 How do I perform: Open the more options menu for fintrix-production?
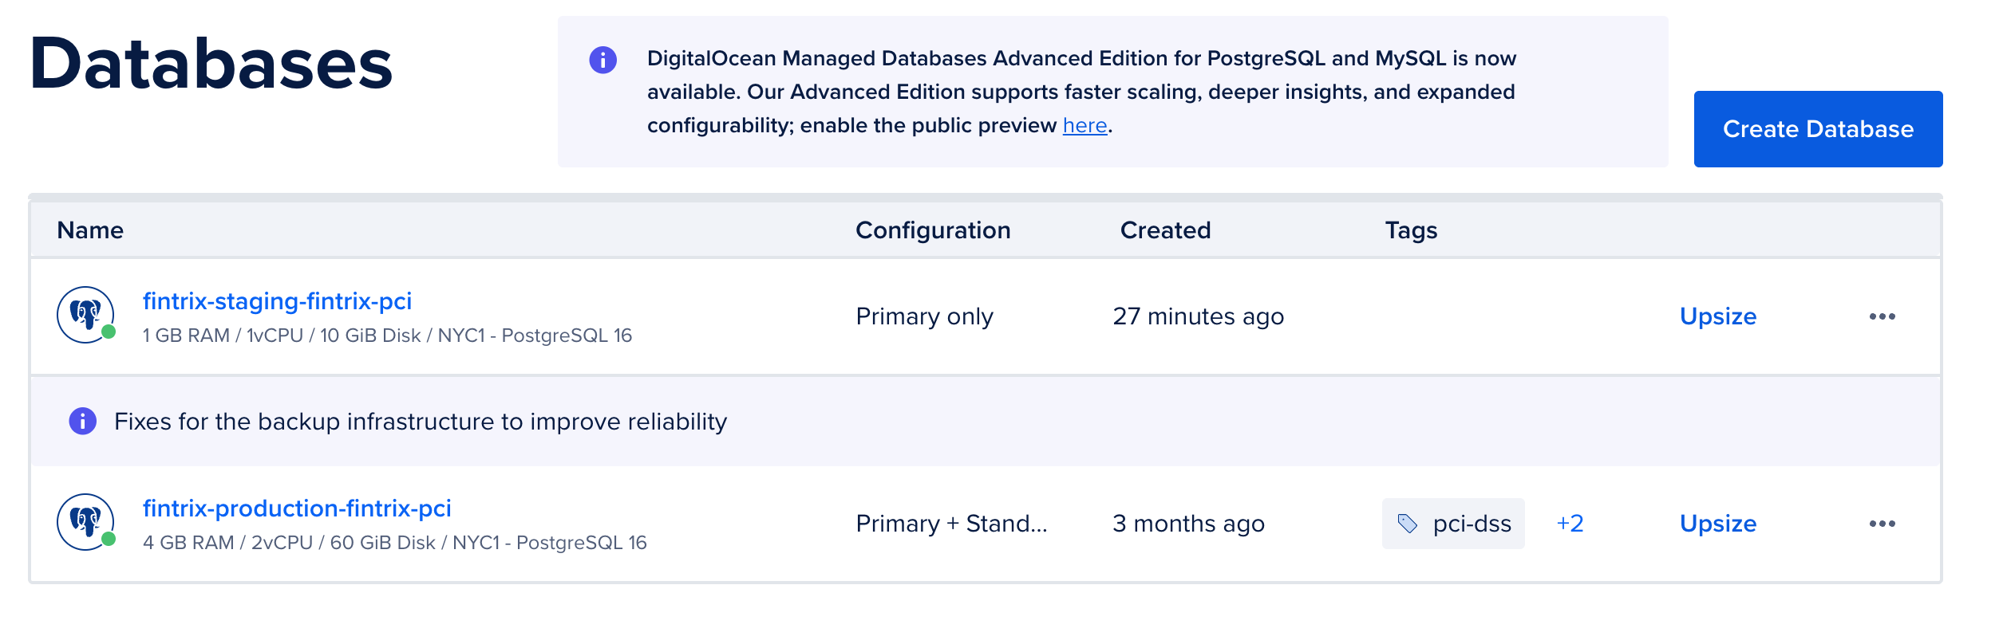click(1883, 524)
